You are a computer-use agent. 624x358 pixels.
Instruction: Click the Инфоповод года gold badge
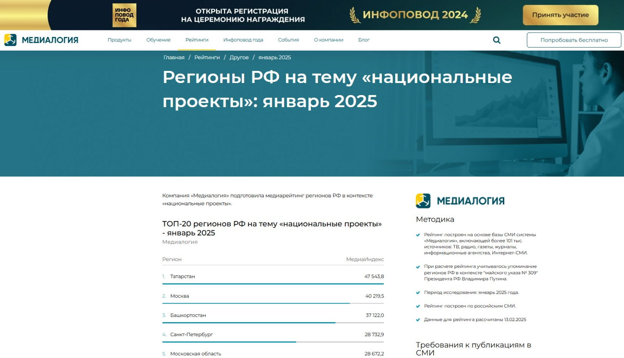coord(124,15)
